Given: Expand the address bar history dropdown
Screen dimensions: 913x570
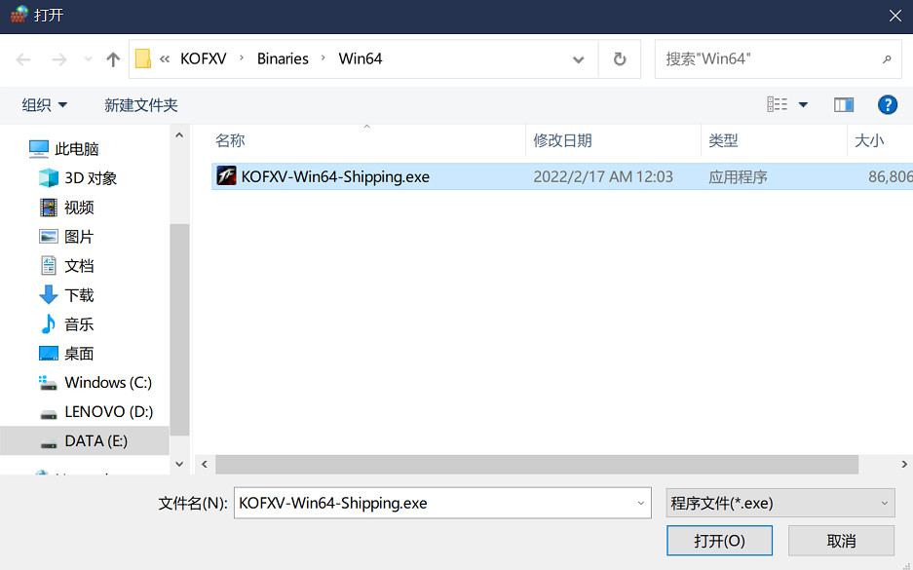Looking at the screenshot, I should (578, 59).
